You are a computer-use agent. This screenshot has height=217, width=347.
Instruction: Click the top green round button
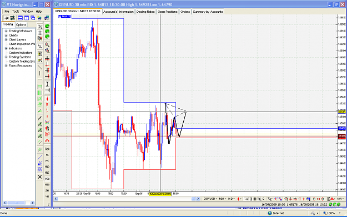(x=47, y=26)
